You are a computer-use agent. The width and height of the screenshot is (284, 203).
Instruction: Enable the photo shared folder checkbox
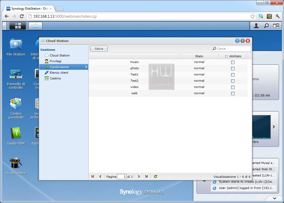(233, 69)
